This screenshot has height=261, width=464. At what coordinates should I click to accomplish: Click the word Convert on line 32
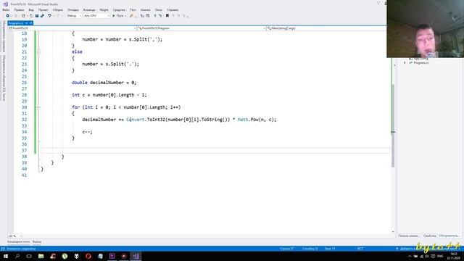[136, 120]
